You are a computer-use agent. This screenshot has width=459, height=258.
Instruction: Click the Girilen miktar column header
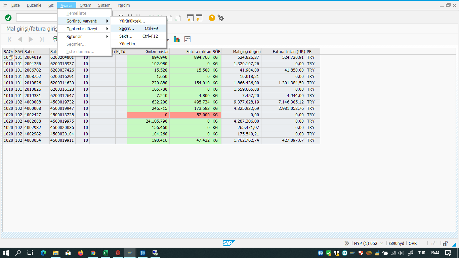tap(148, 51)
